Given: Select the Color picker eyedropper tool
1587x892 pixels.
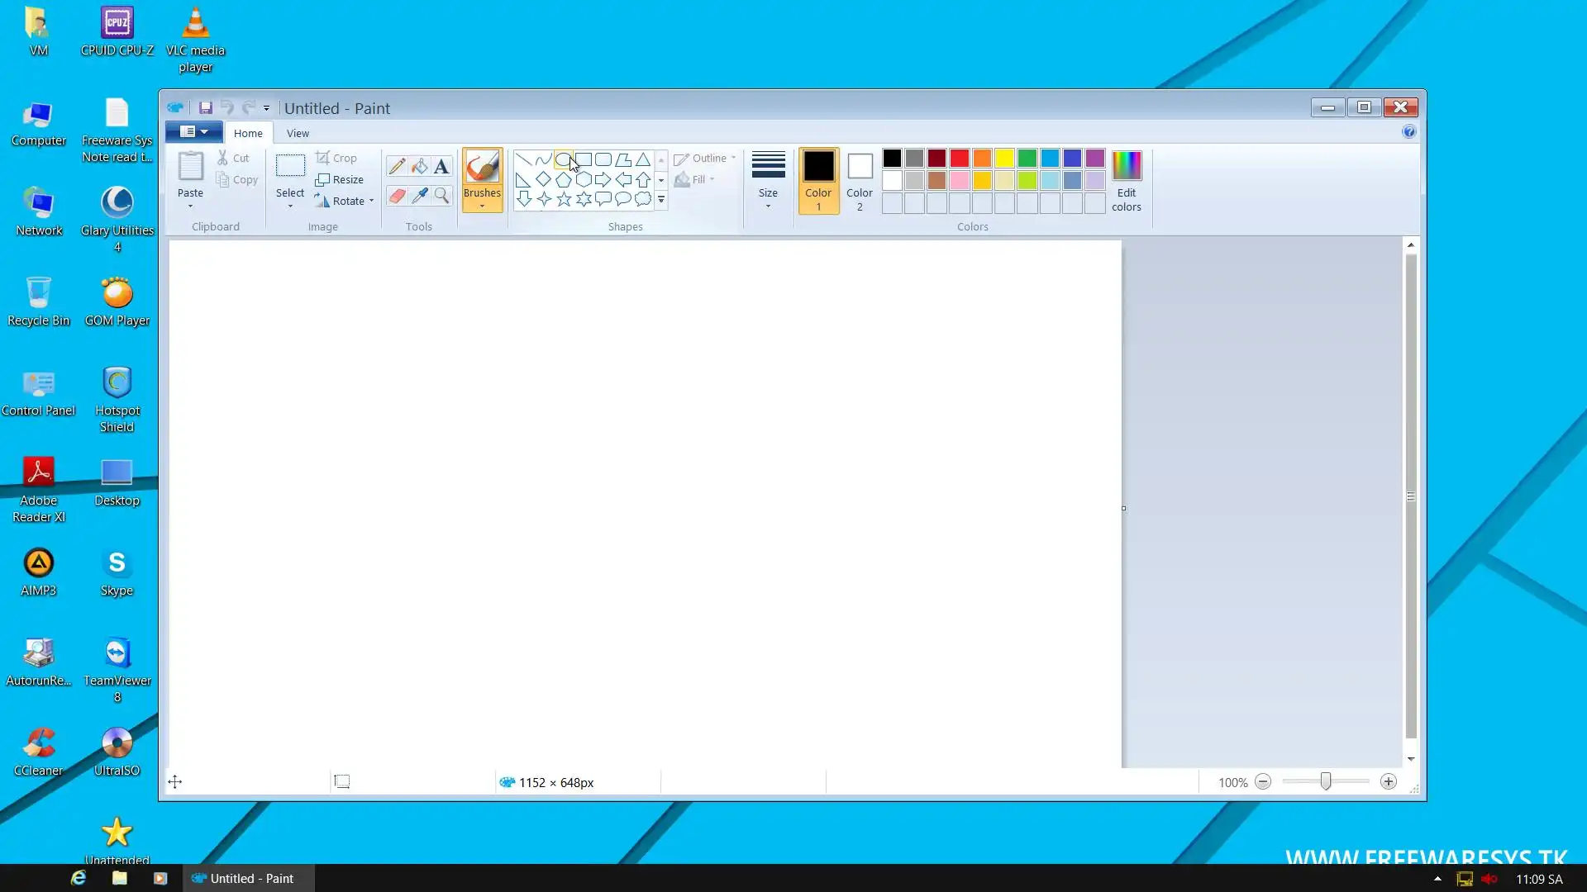Looking at the screenshot, I should point(419,196).
